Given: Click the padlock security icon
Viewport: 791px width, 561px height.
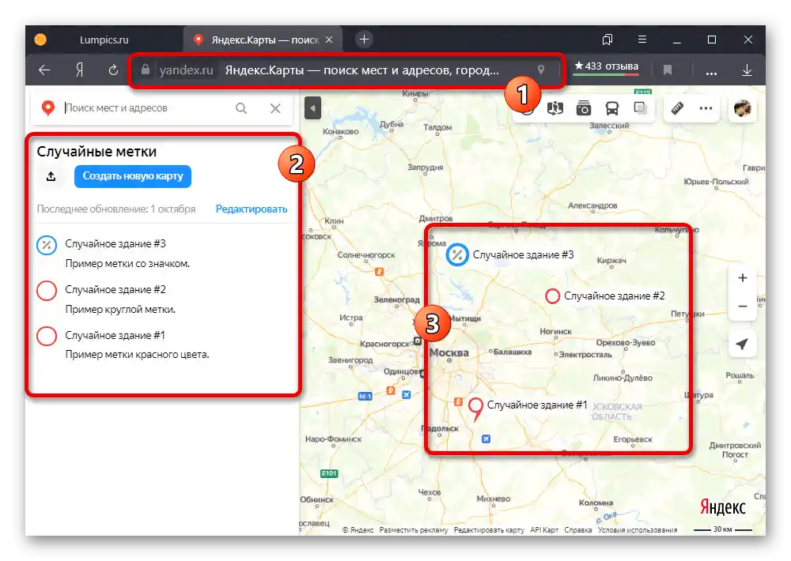Looking at the screenshot, I should (146, 70).
